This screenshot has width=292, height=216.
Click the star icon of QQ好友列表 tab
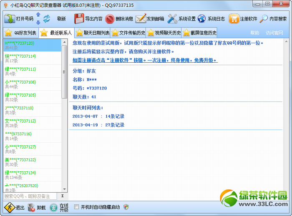tap(8, 33)
